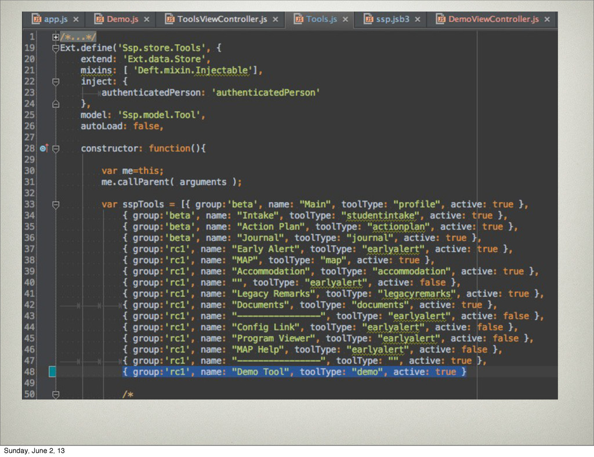The height and width of the screenshot is (457, 594).
Task: Collapse the inject block on line 22
Action: click(56, 82)
